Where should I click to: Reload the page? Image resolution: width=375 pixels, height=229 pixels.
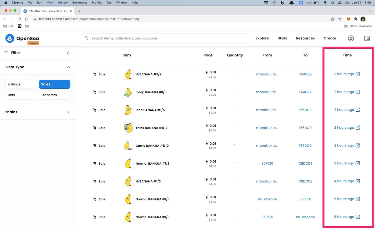pyautogui.click(x=19, y=19)
